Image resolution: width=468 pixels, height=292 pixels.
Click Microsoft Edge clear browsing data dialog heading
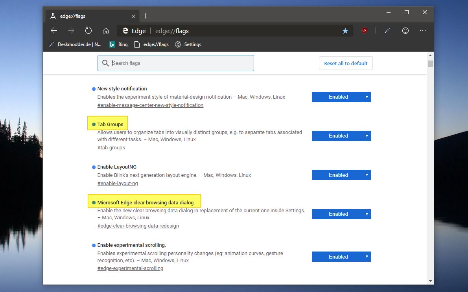146,202
